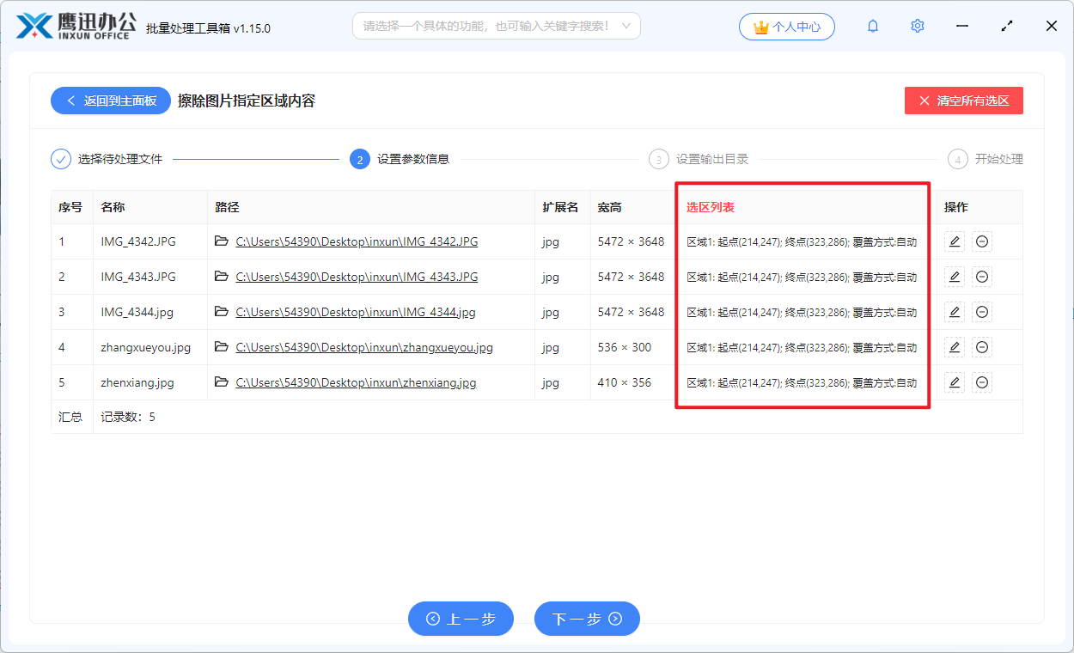1074x653 pixels.
Task: Open the settings gear icon
Action: (x=917, y=26)
